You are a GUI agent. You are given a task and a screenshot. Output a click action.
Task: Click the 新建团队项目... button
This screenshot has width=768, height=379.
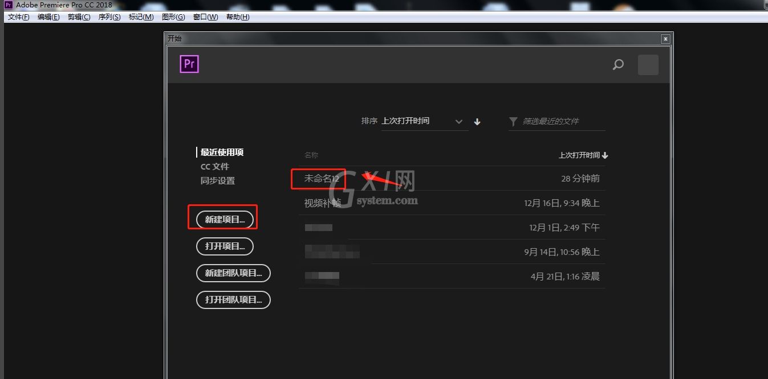233,273
